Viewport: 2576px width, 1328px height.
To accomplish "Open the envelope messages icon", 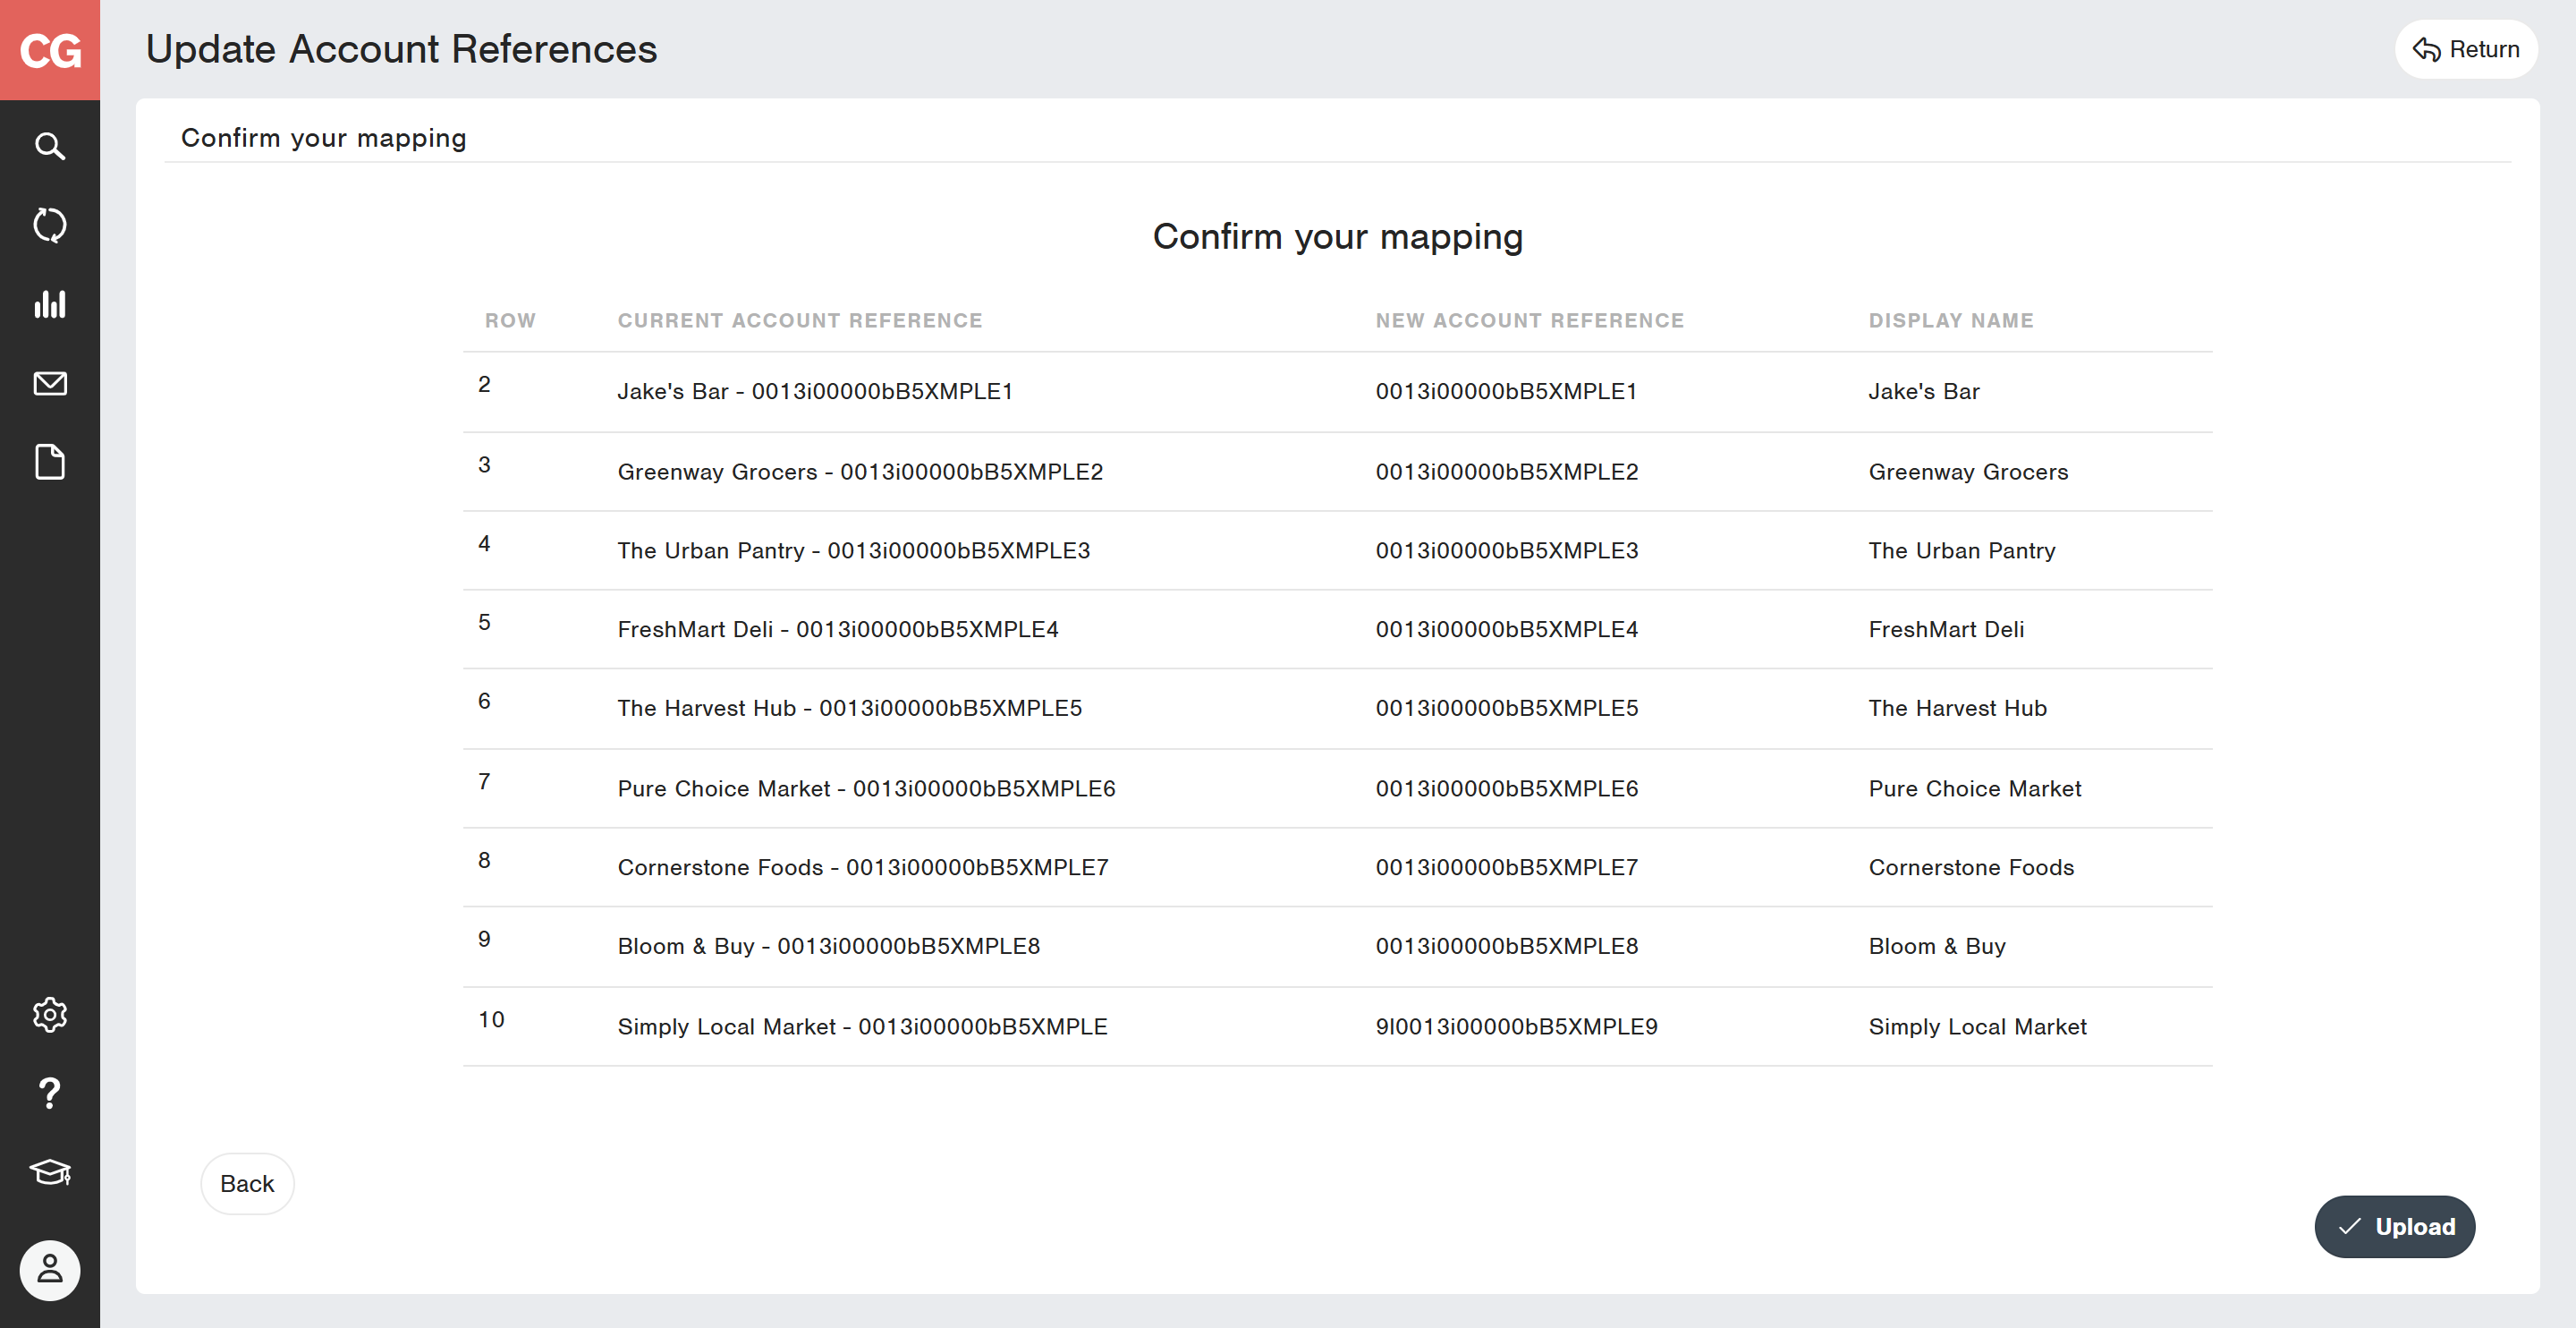I will 50,383.
